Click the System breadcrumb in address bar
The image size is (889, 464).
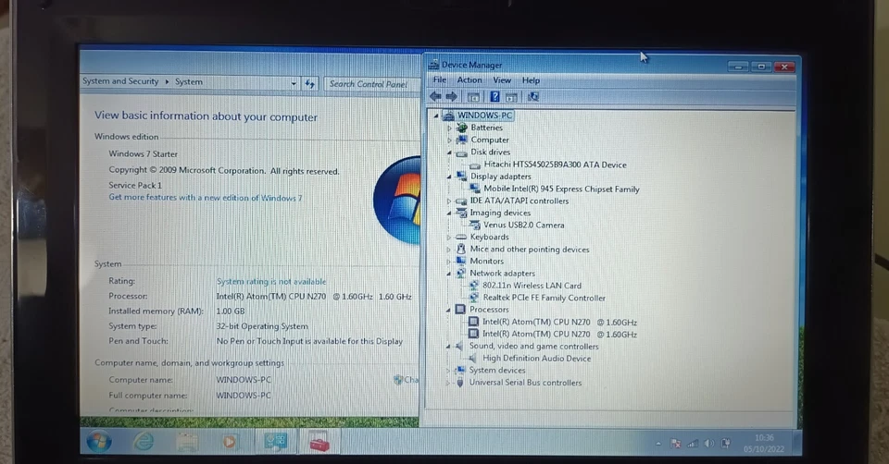(x=188, y=82)
